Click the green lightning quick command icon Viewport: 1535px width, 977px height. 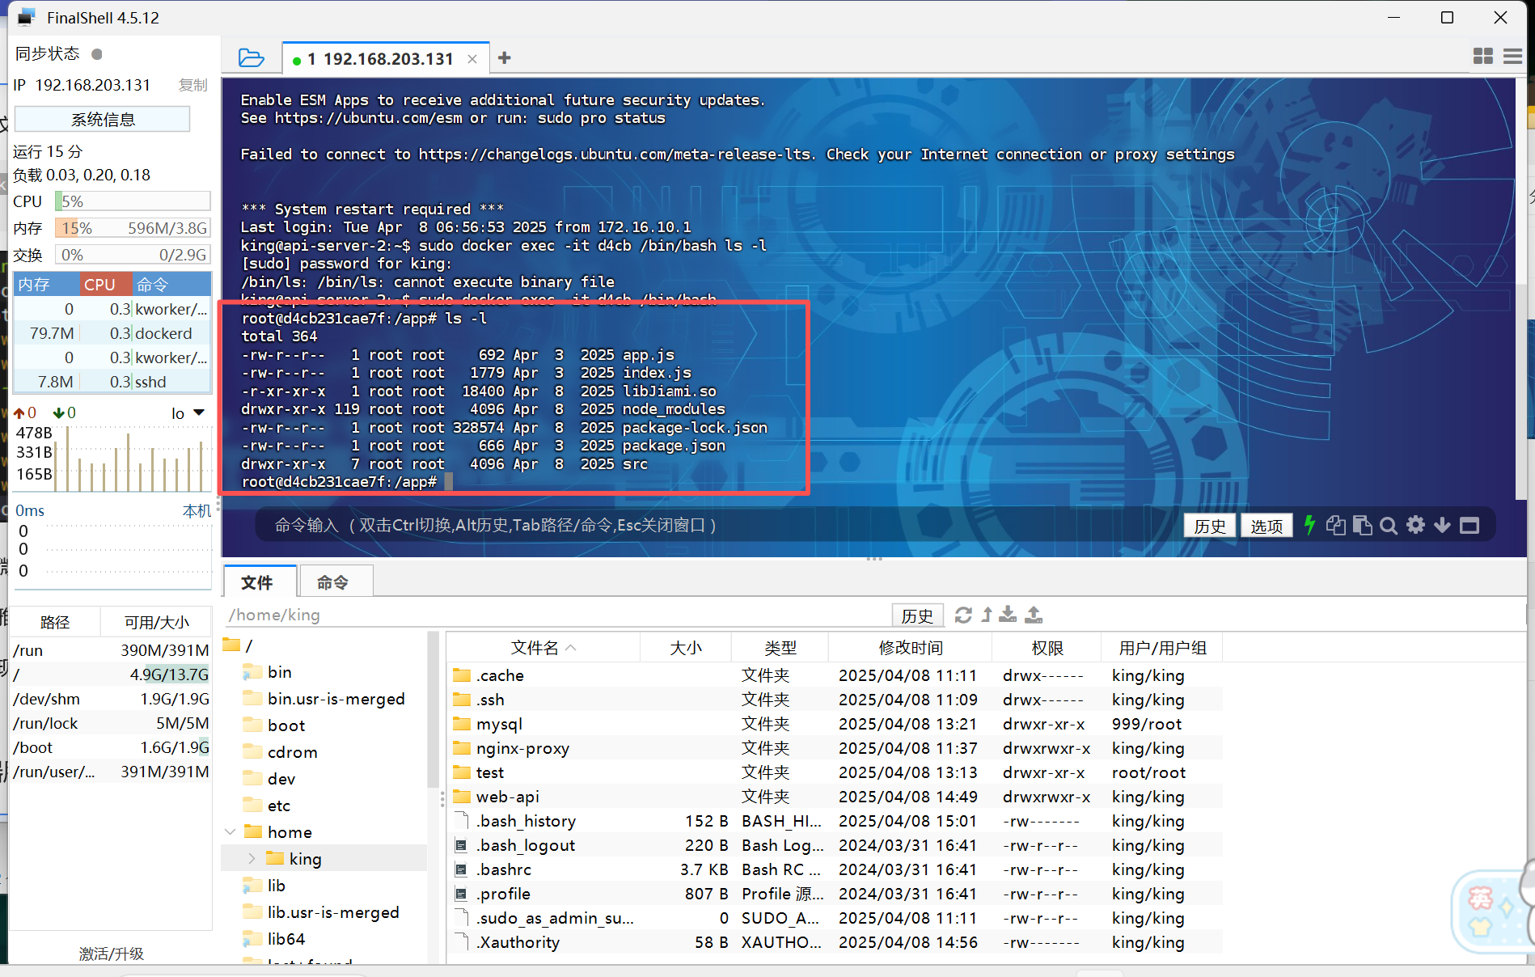pos(1310,526)
